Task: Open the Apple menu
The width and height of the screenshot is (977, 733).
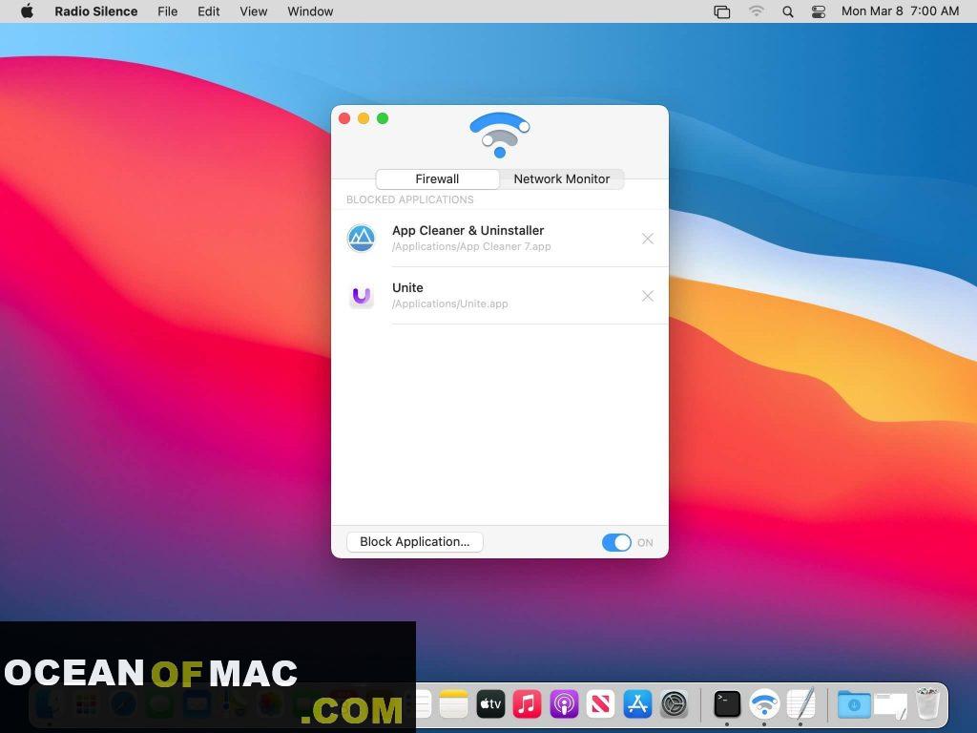Action: 27,11
